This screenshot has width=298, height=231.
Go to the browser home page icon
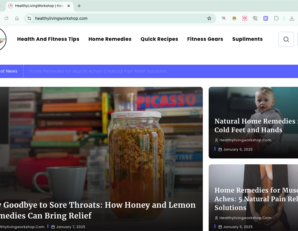point(17,18)
